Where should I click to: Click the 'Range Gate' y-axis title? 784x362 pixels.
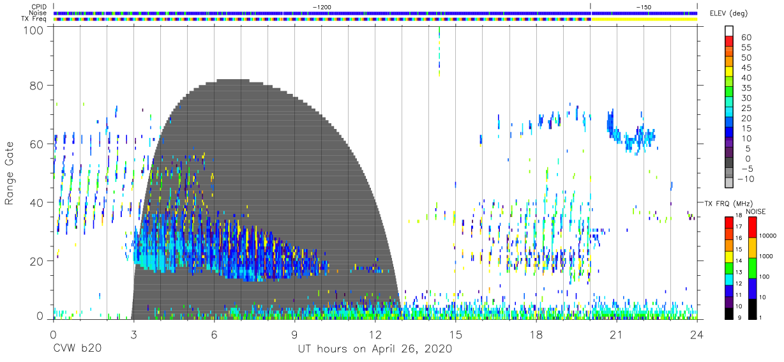pos(10,173)
